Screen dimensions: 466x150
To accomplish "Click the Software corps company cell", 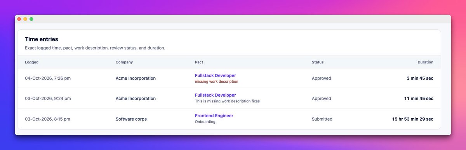I will 131,119.
